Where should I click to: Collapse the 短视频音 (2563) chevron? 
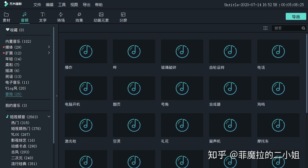tap(49, 117)
